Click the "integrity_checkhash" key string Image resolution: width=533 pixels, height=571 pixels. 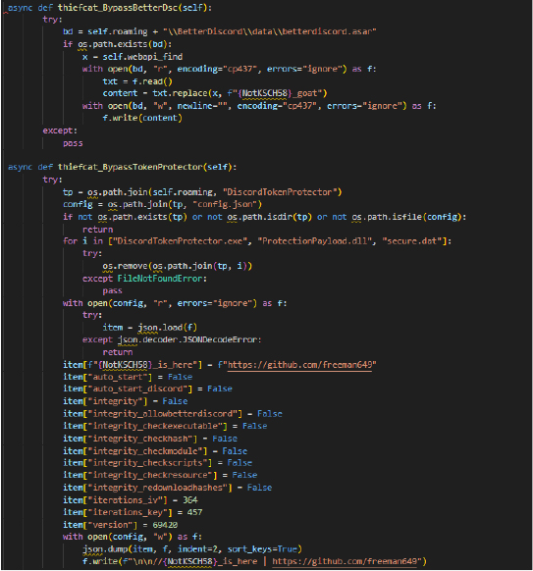pyautogui.click(x=142, y=439)
